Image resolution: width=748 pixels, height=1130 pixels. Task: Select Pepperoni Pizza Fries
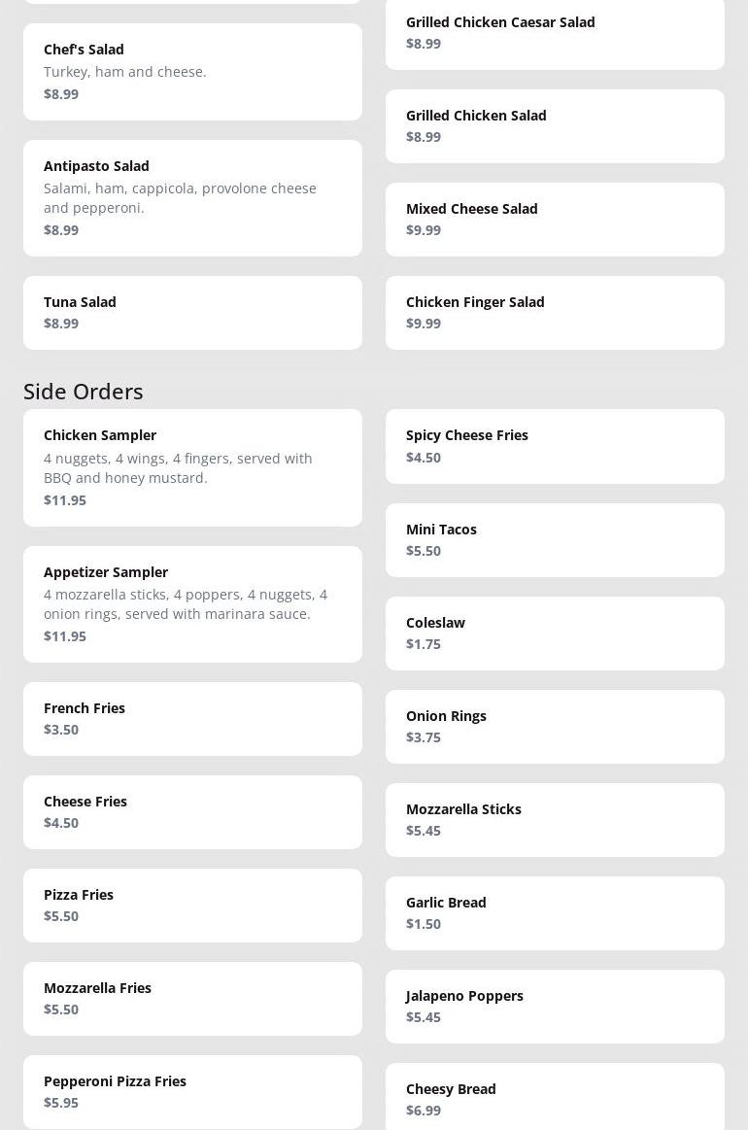(x=192, y=1092)
